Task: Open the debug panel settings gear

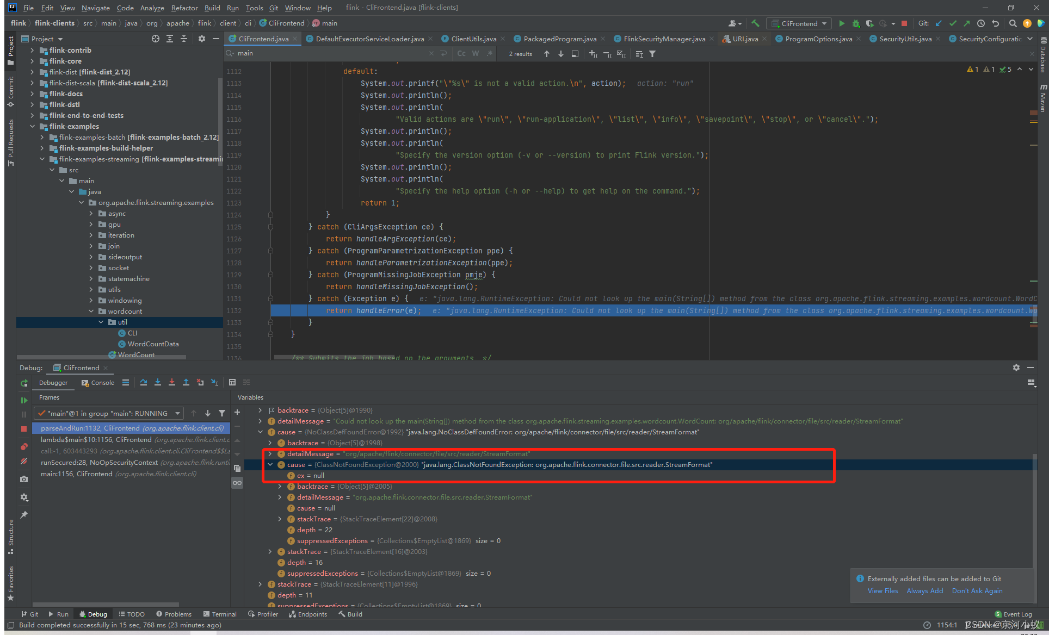Action: coord(1016,368)
